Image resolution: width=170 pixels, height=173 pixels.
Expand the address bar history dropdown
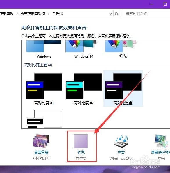111,14
